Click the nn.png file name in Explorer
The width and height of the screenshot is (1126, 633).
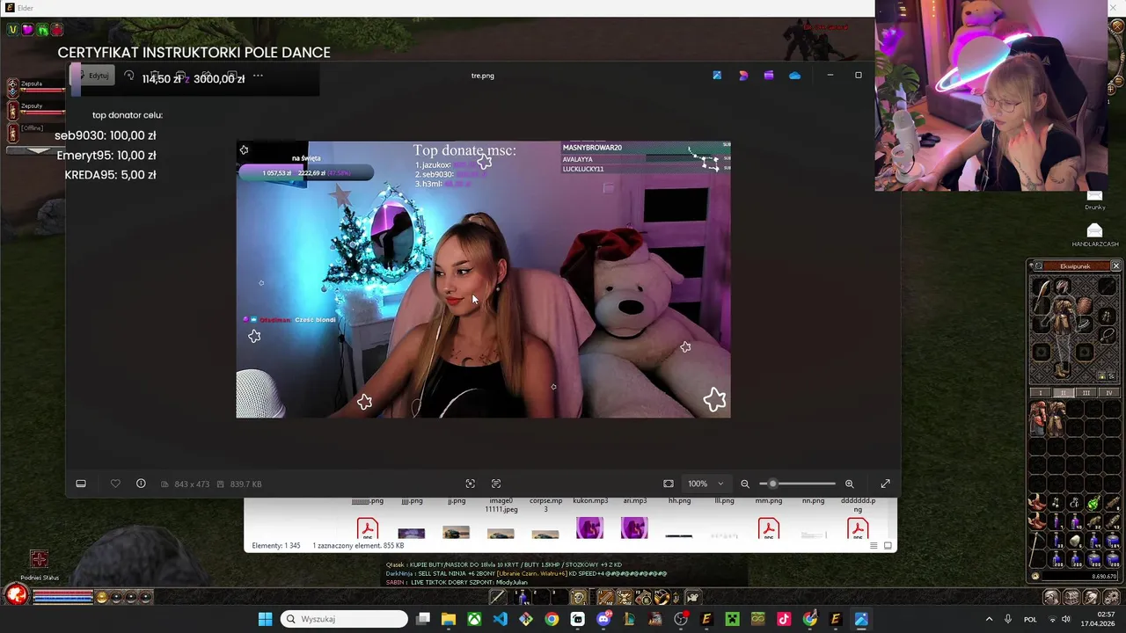point(813,501)
